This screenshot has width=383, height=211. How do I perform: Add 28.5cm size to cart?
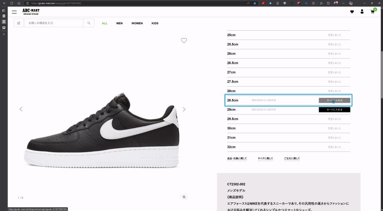coord(334,100)
